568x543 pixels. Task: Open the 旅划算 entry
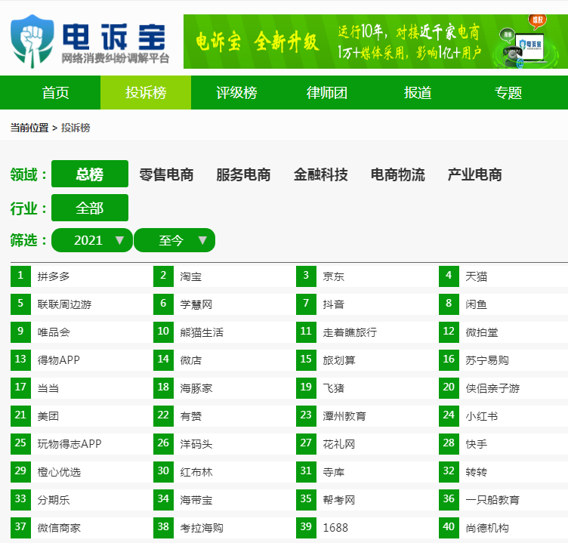tap(339, 360)
